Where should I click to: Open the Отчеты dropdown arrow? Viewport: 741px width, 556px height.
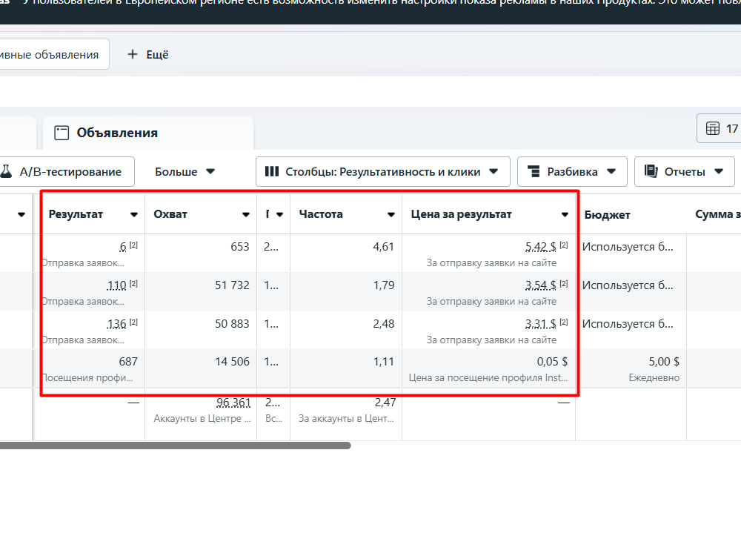click(719, 172)
